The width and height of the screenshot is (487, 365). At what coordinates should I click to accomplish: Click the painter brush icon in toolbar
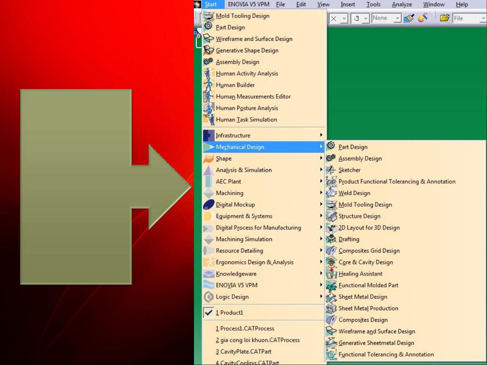409,18
